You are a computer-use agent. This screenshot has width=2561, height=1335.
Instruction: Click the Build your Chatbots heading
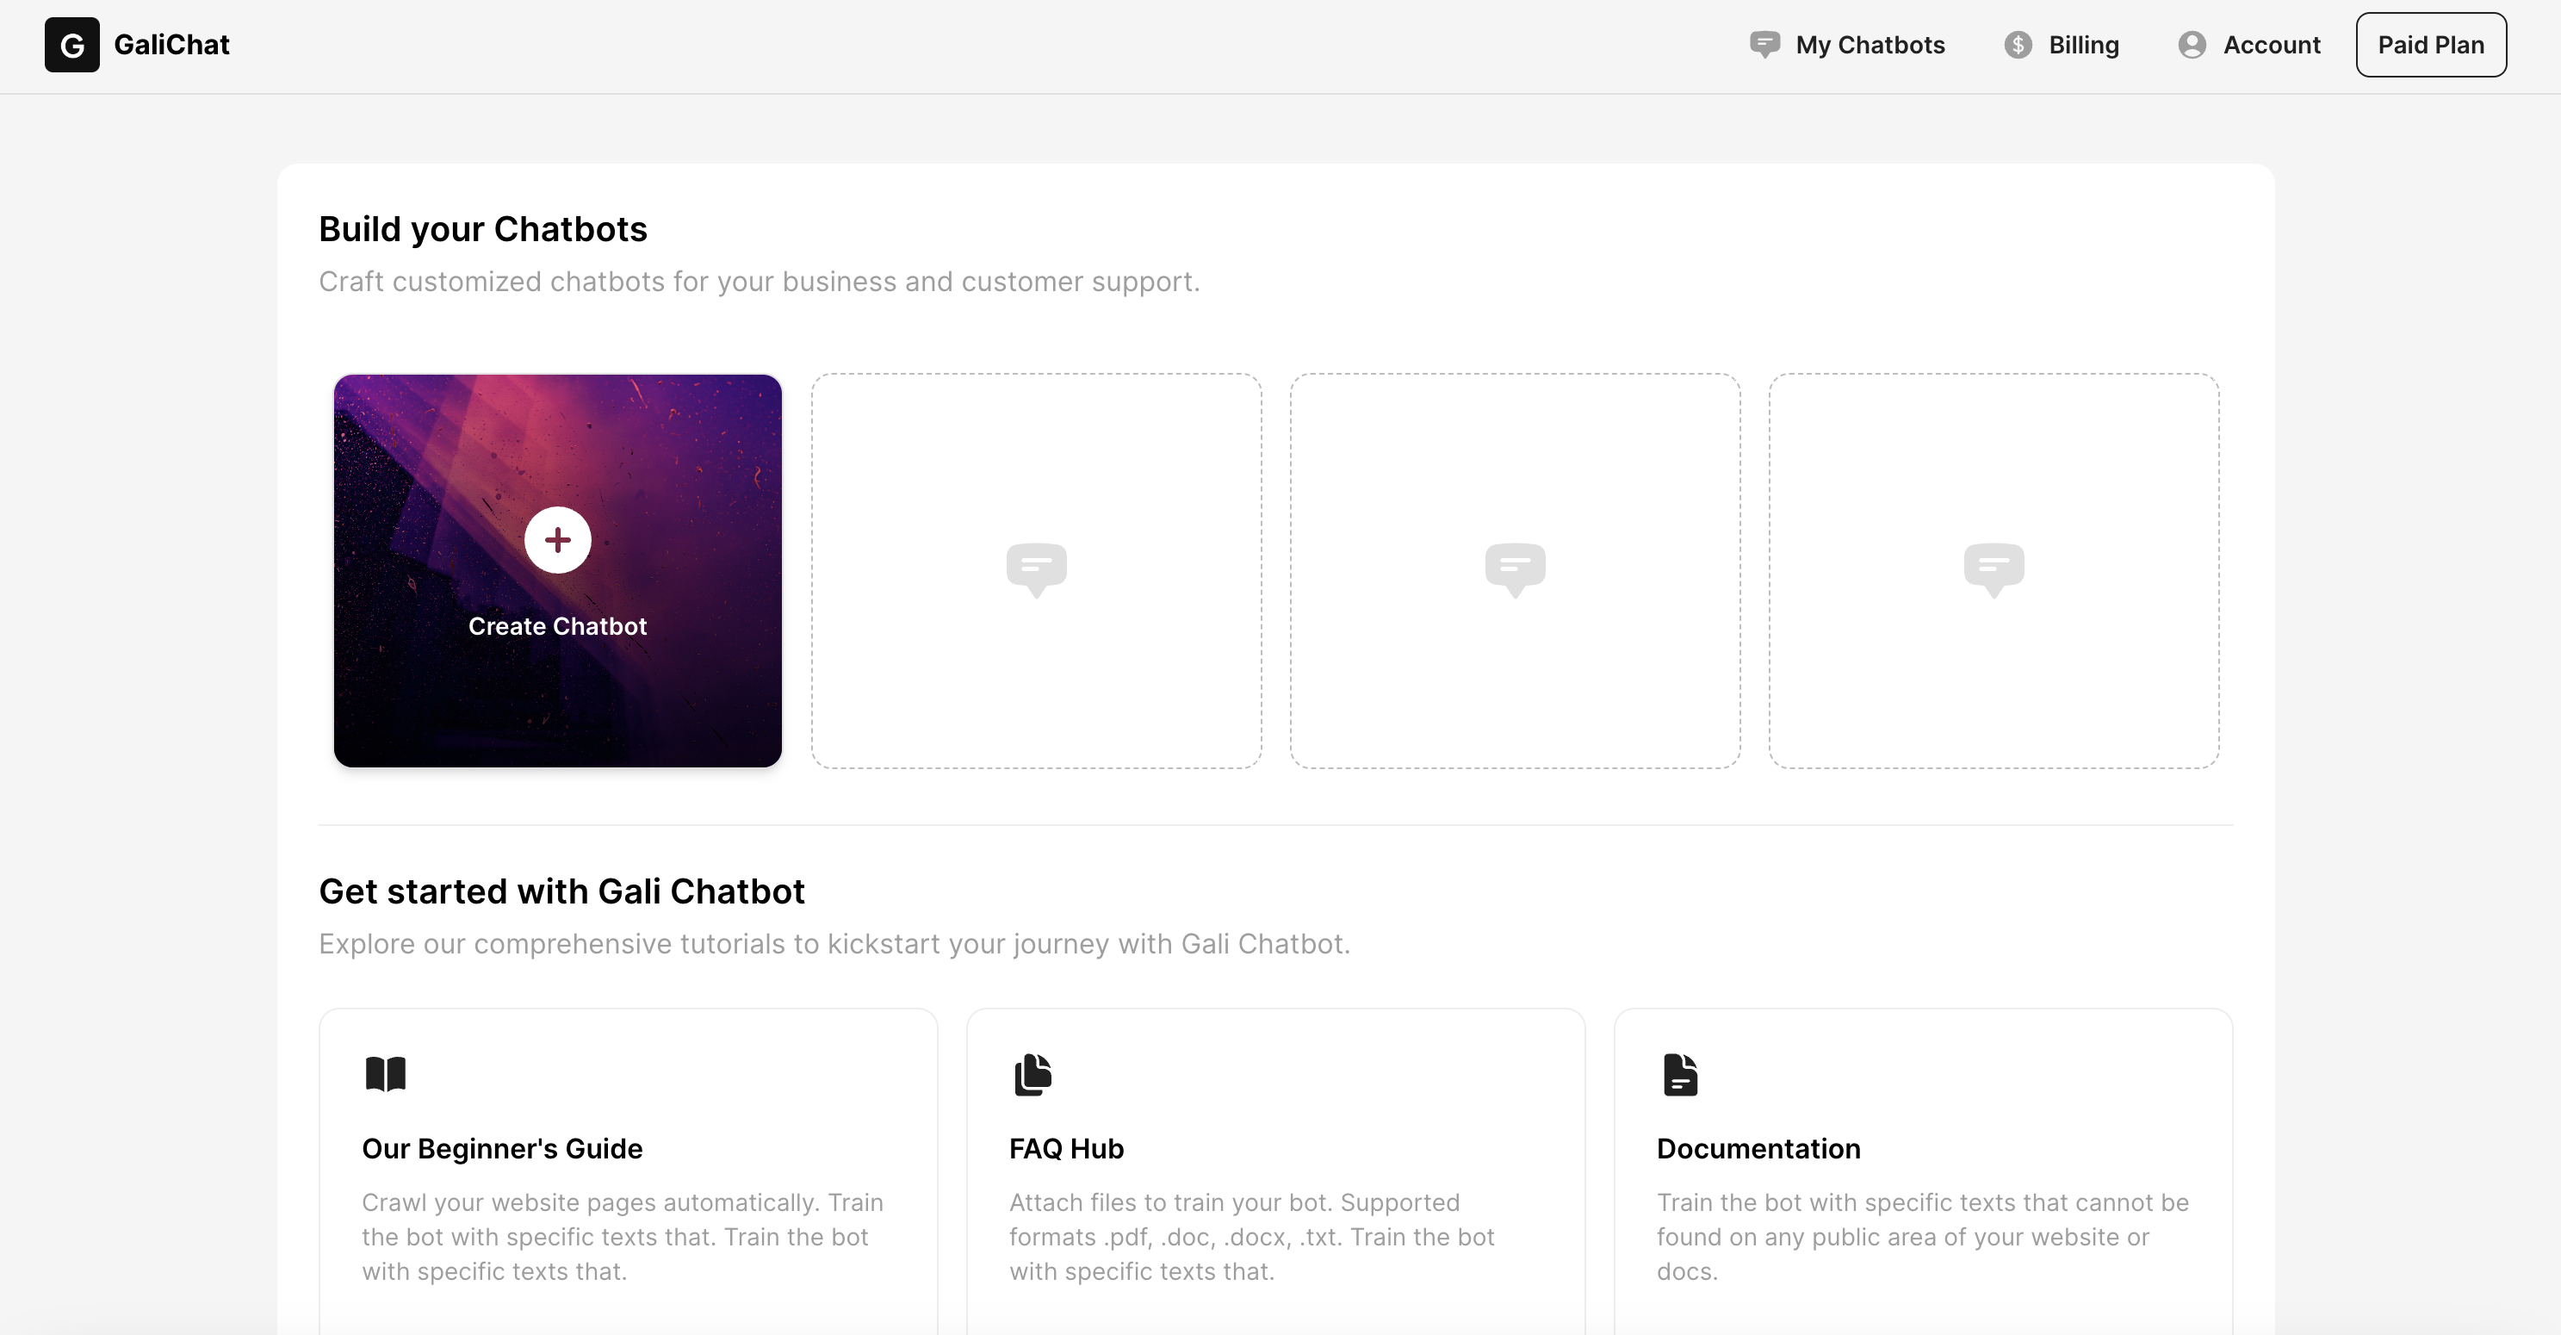click(x=483, y=228)
